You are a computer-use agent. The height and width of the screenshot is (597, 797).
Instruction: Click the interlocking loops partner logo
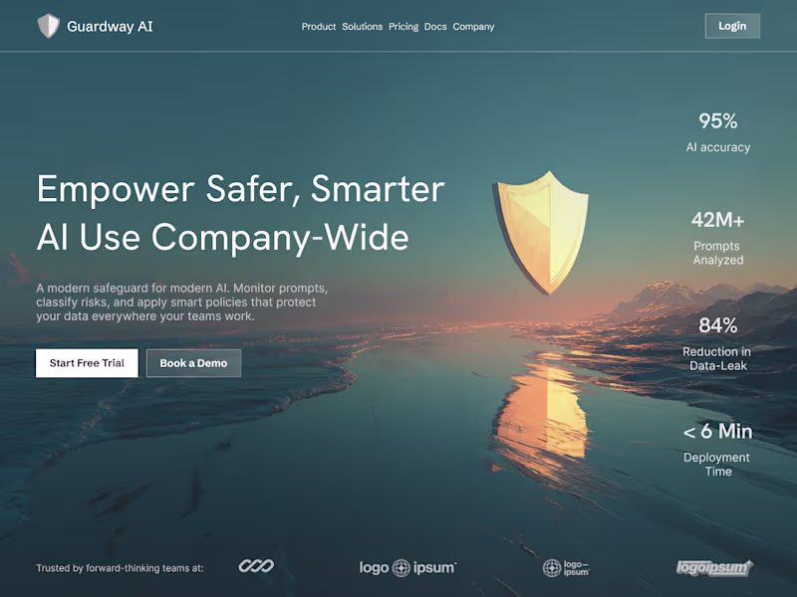(256, 566)
